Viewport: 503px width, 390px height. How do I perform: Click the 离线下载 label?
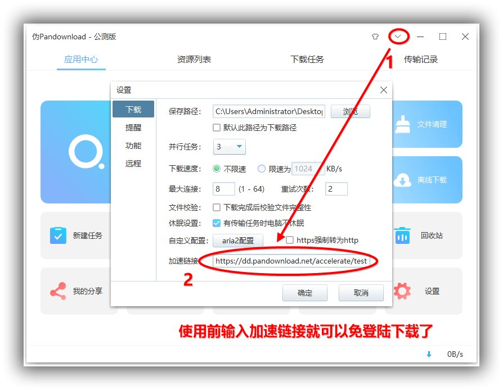tap(432, 180)
